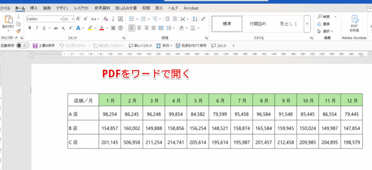Toggle the AutoSave (自動保存) switch
Screen dimensions: 372x170
22,45
